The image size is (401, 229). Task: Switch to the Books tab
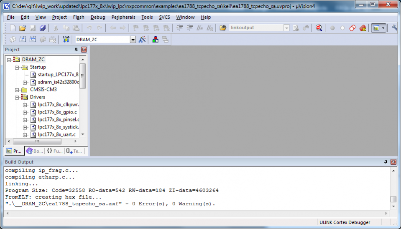[35, 151]
